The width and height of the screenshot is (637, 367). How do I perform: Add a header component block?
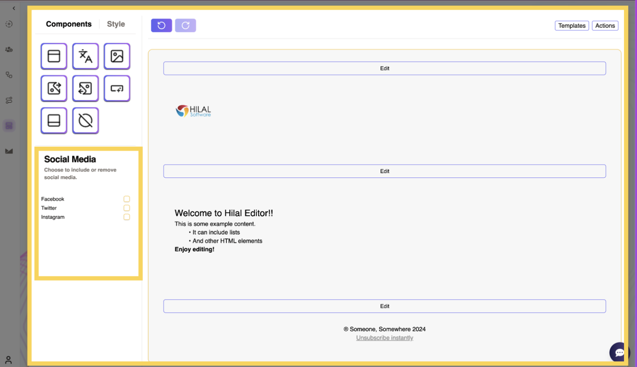pyautogui.click(x=54, y=56)
